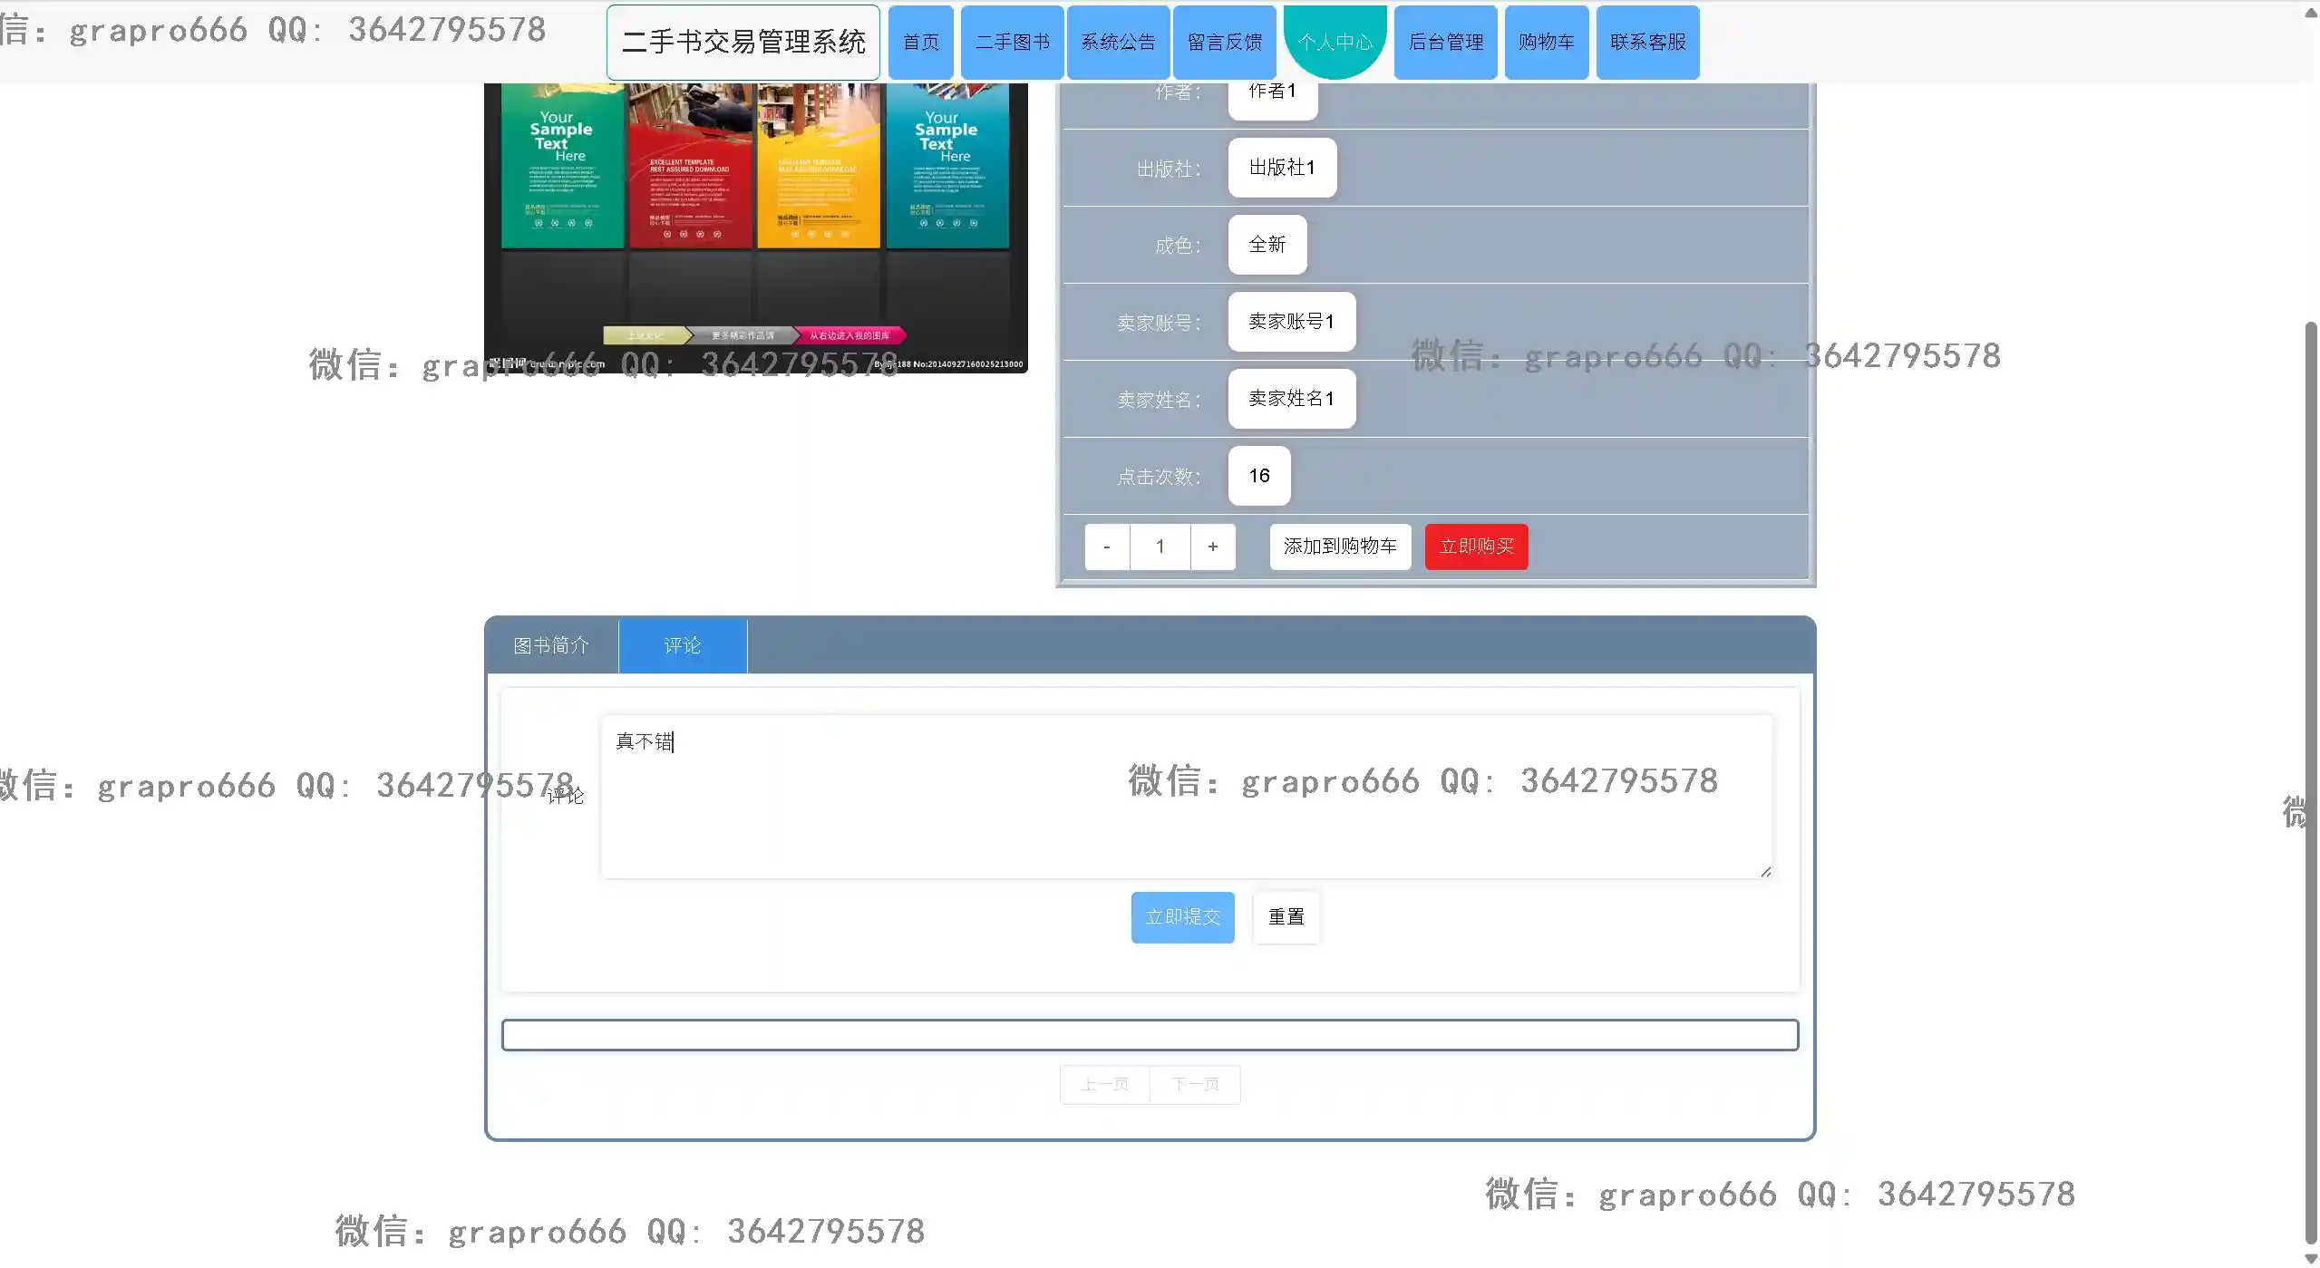Click the quantity number field
The width and height of the screenshot is (2320, 1268).
[1160, 547]
